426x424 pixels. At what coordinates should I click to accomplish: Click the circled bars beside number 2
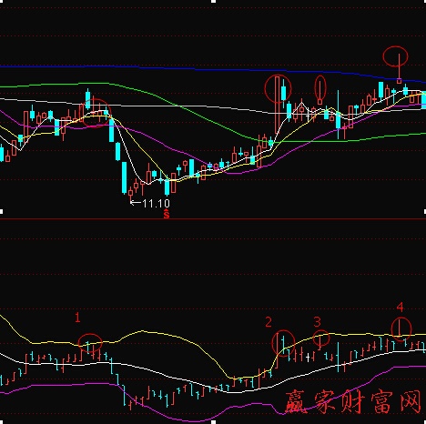point(283,343)
